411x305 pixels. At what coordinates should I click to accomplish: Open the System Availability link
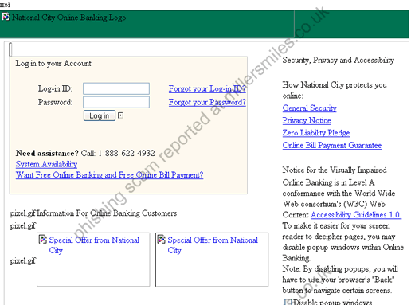pos(46,164)
